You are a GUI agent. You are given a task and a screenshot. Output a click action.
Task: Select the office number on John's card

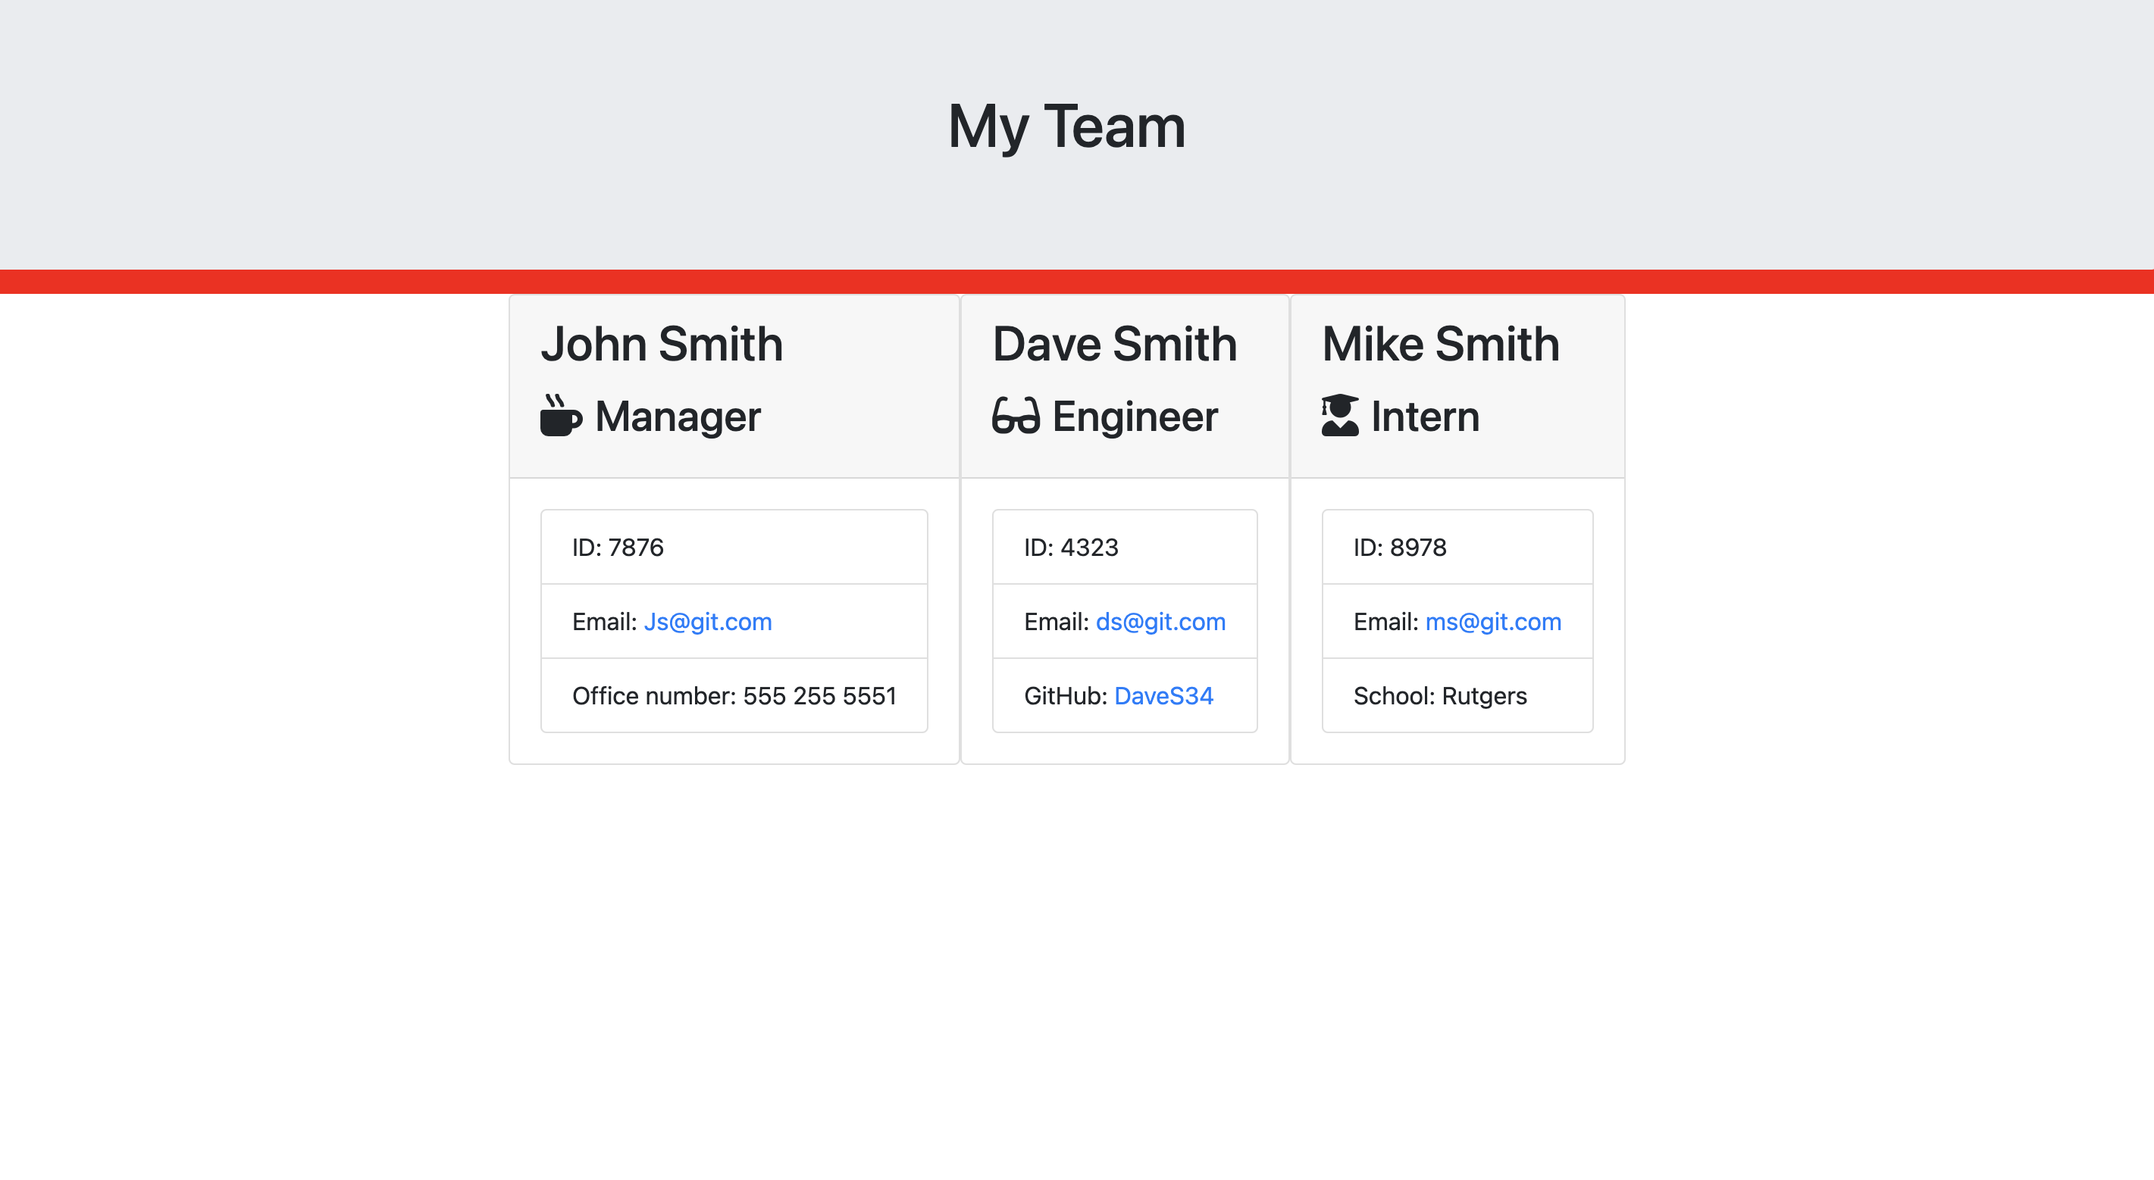tap(734, 695)
